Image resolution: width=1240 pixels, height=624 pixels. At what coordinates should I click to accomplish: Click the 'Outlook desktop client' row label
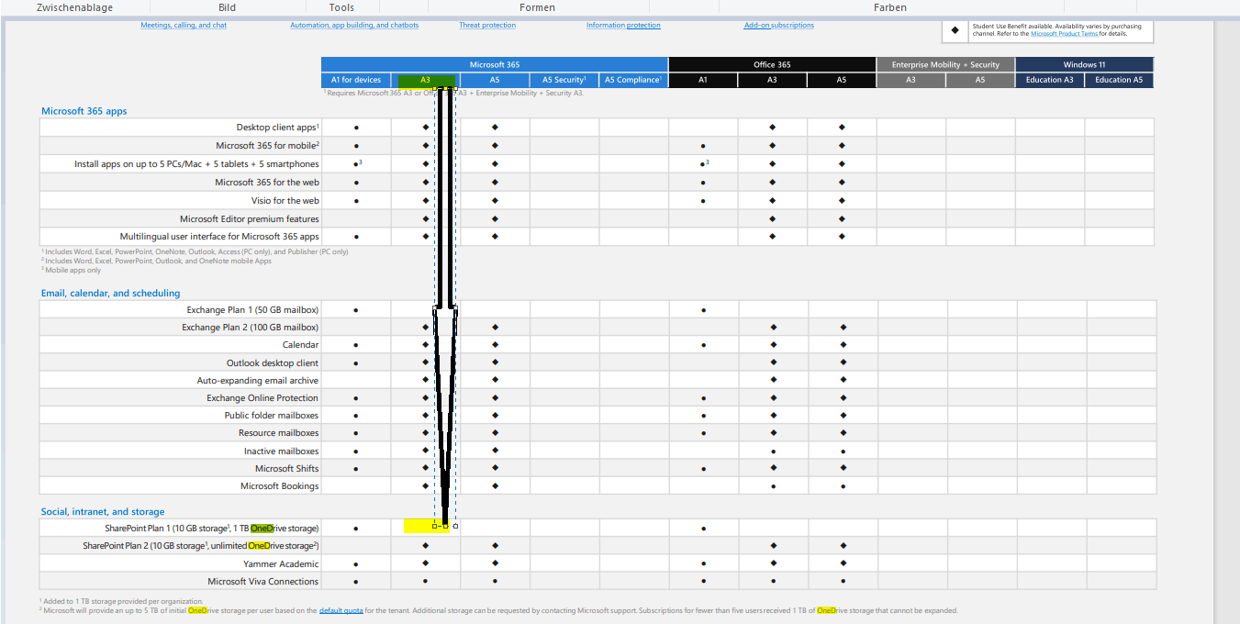(273, 363)
